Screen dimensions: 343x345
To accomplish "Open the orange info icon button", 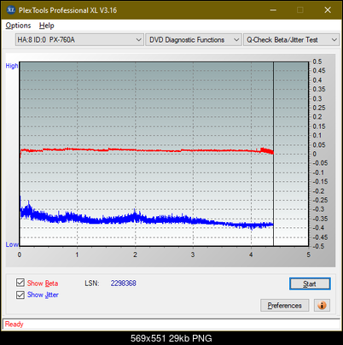I will pos(322,306).
